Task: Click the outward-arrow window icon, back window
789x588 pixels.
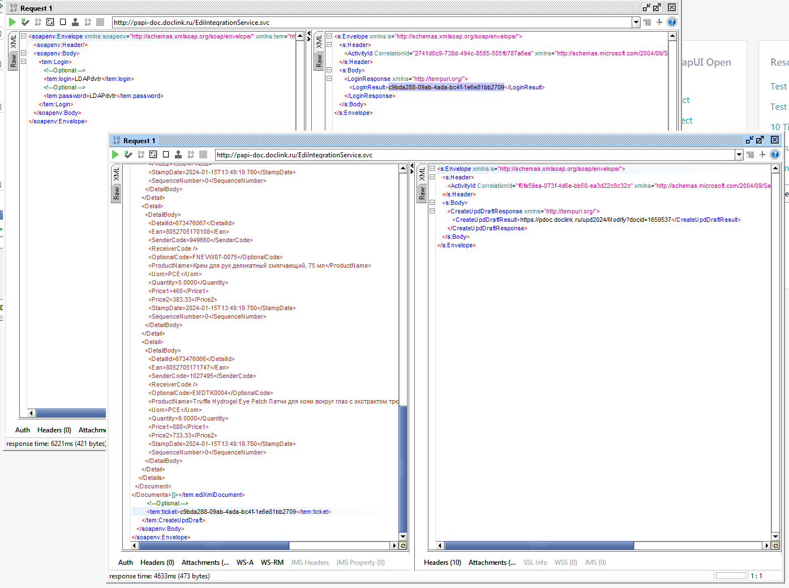Action: coord(657,7)
